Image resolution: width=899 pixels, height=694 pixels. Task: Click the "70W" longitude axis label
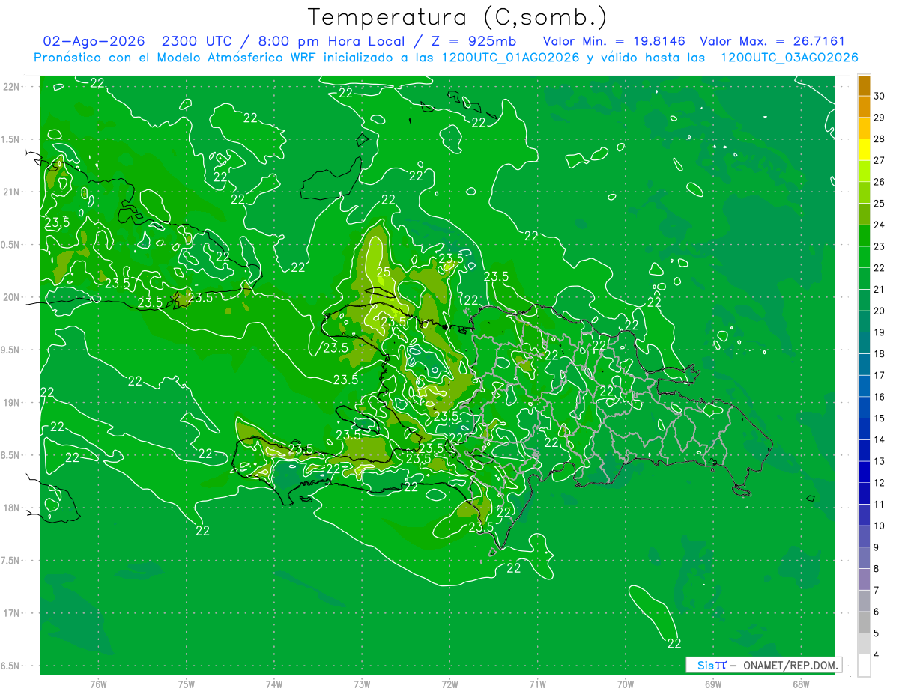click(626, 684)
